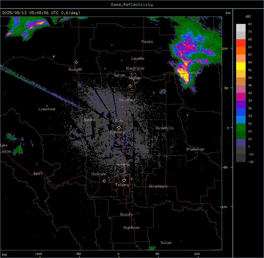Click the Ponoka city label
The height and width of the screenshot is (258, 264).
147,42
